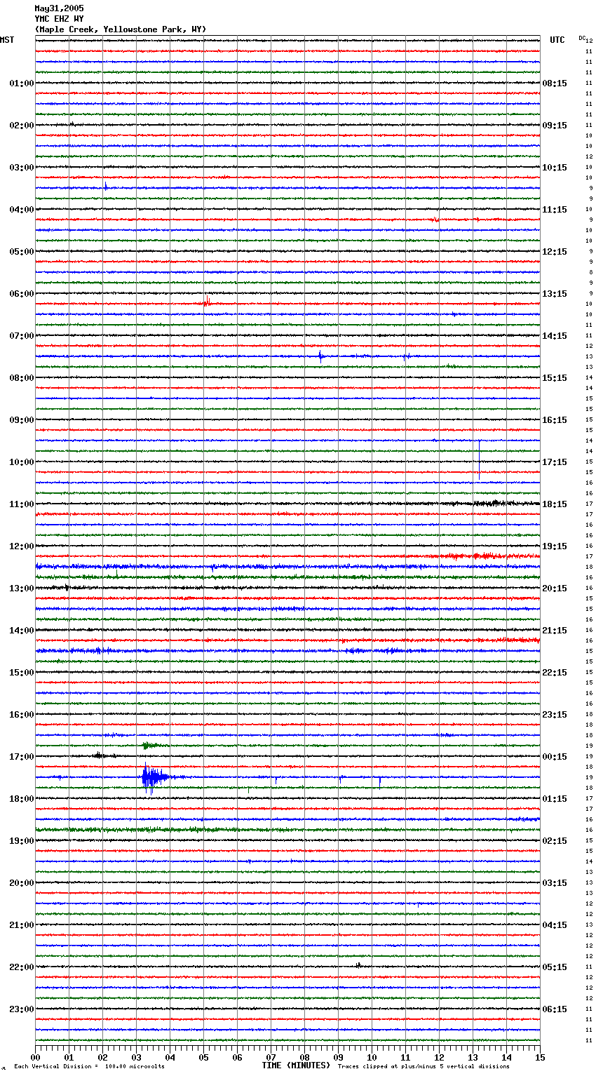Click the Maple Creek, Yellowstone Park location label
596x1076 pixels.
[x=121, y=29]
